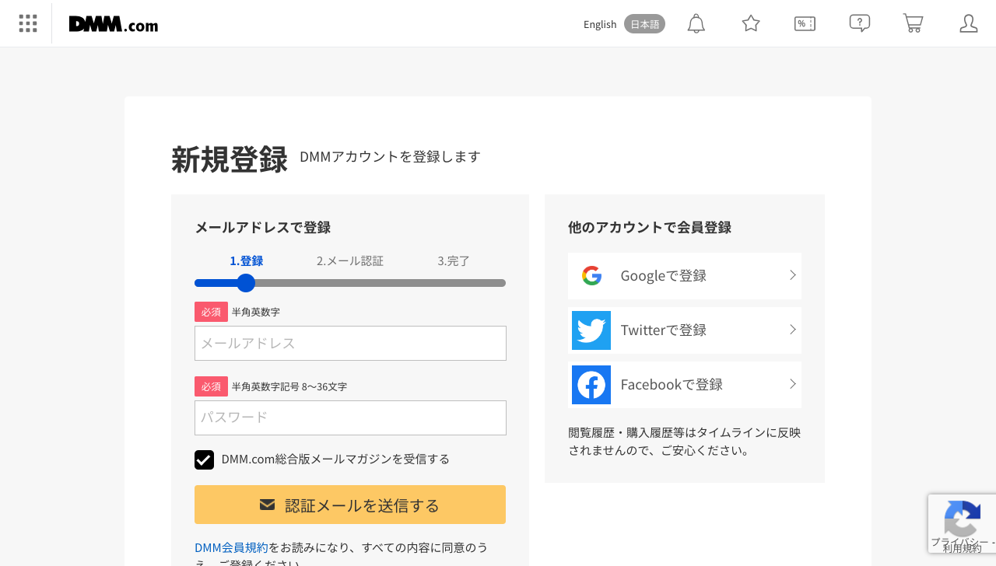This screenshot has width=996, height=566.
Task: Click the Facebook logo icon
Action: pos(591,385)
